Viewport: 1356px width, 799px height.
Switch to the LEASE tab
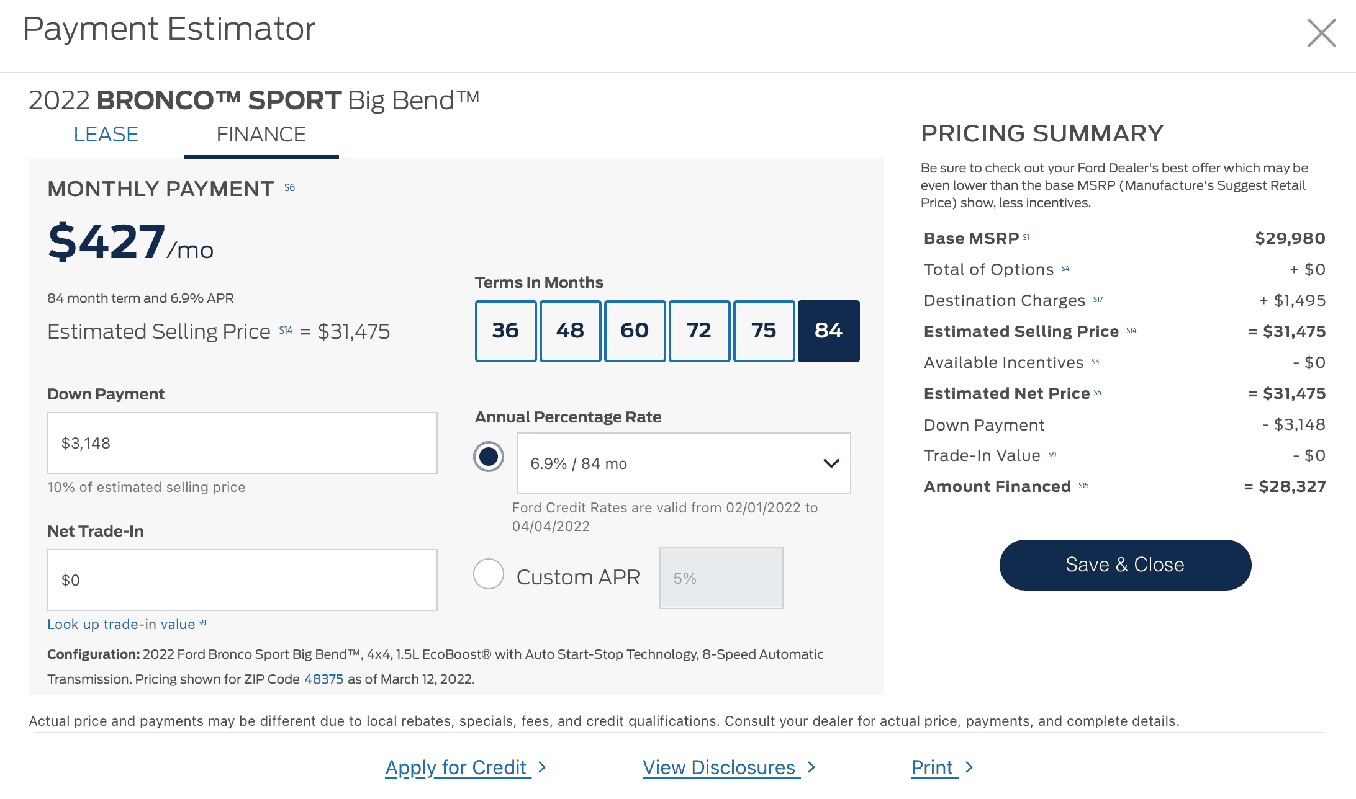106,135
